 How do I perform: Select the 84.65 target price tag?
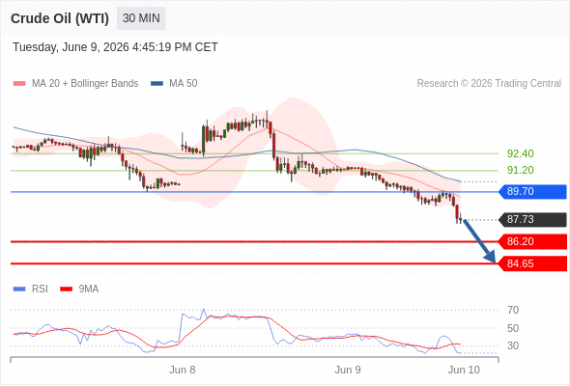pos(532,263)
